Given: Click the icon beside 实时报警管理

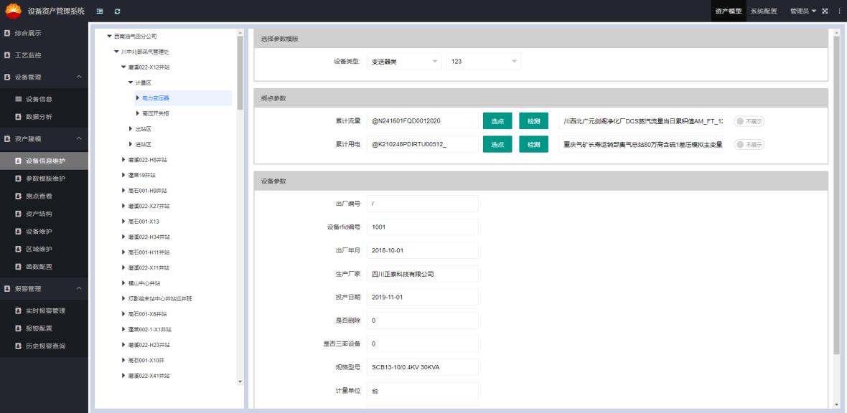Looking at the screenshot, I should [x=19, y=311].
